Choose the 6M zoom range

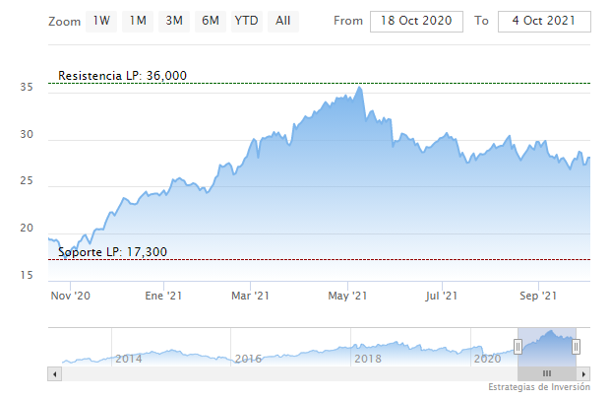(x=210, y=21)
